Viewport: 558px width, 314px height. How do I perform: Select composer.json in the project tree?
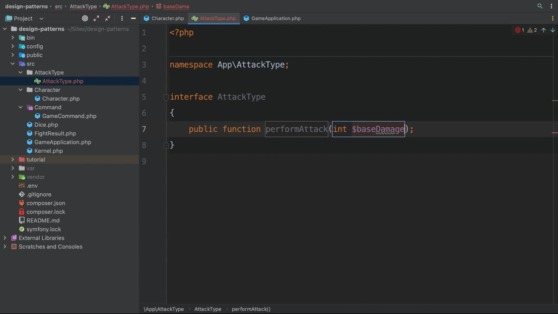tap(45, 203)
